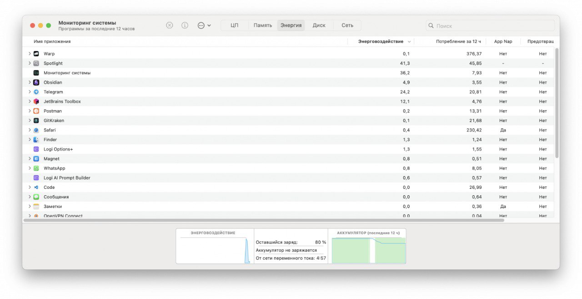The width and height of the screenshot is (582, 299).
Task: Click the horizontal scrollbar under the table
Action: tap(264, 220)
